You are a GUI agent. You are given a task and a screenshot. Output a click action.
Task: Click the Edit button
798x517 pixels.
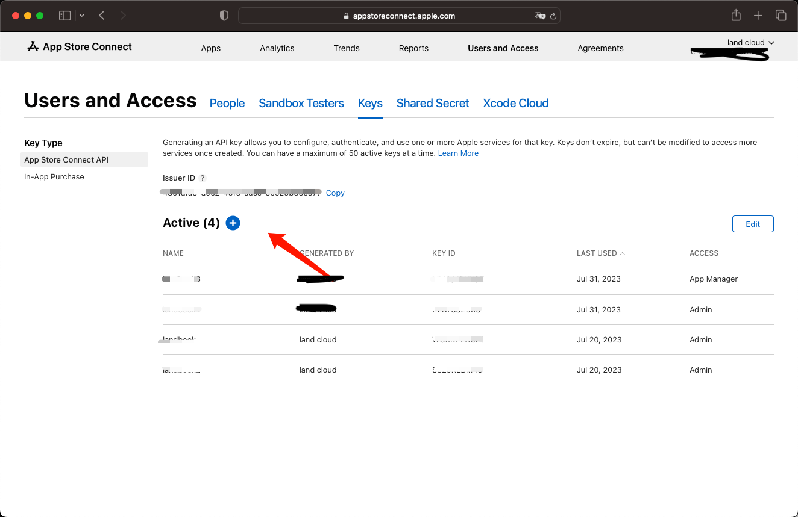[x=753, y=224]
